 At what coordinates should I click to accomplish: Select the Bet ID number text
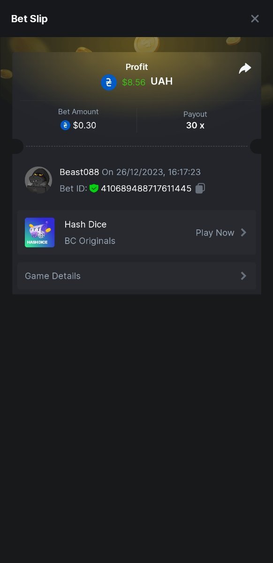click(146, 189)
